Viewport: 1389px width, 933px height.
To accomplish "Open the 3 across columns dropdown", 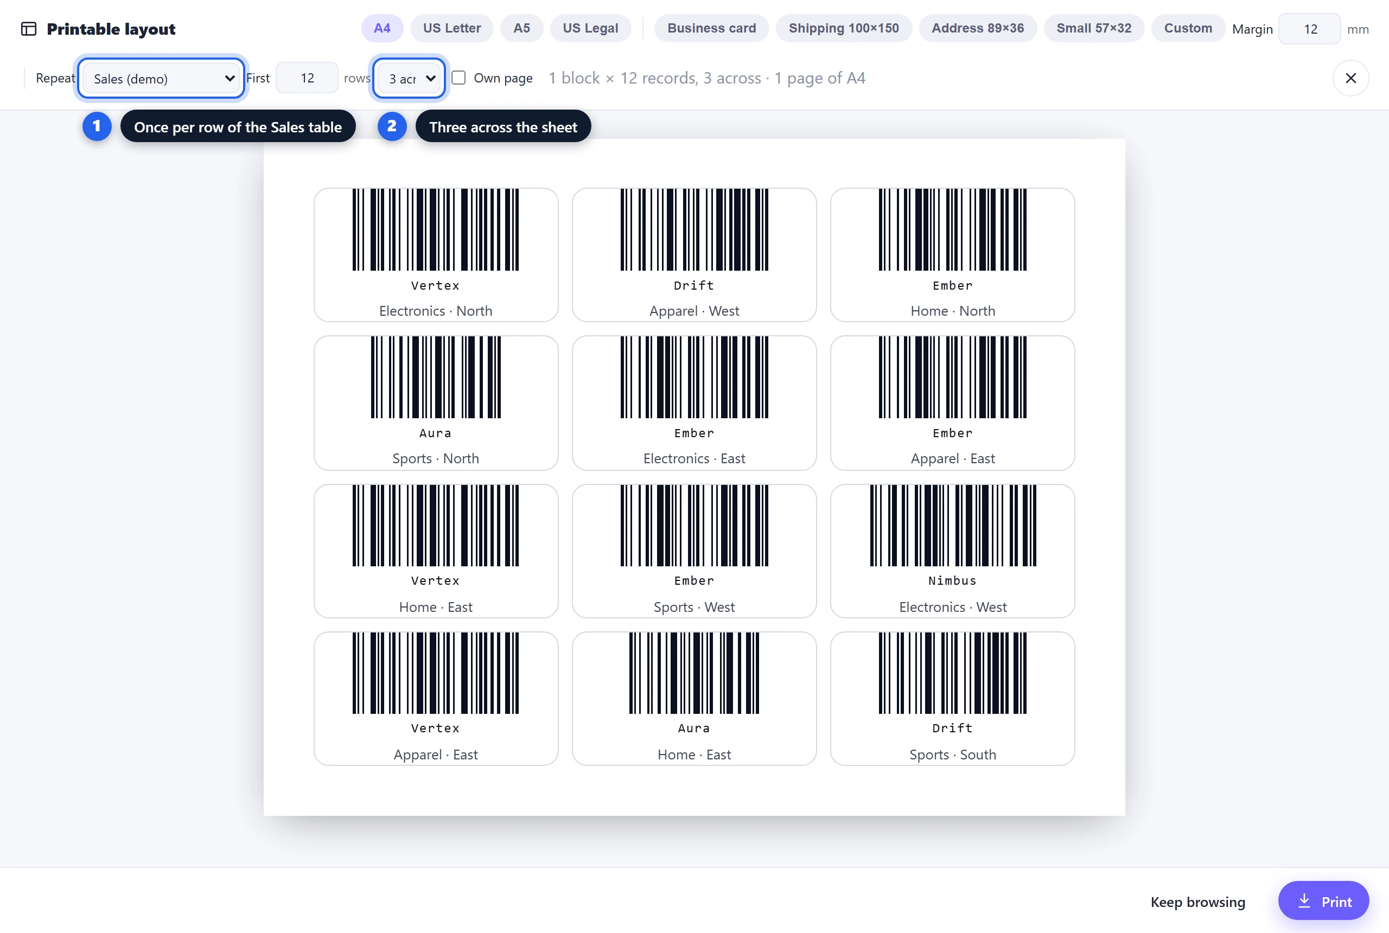I will point(409,78).
